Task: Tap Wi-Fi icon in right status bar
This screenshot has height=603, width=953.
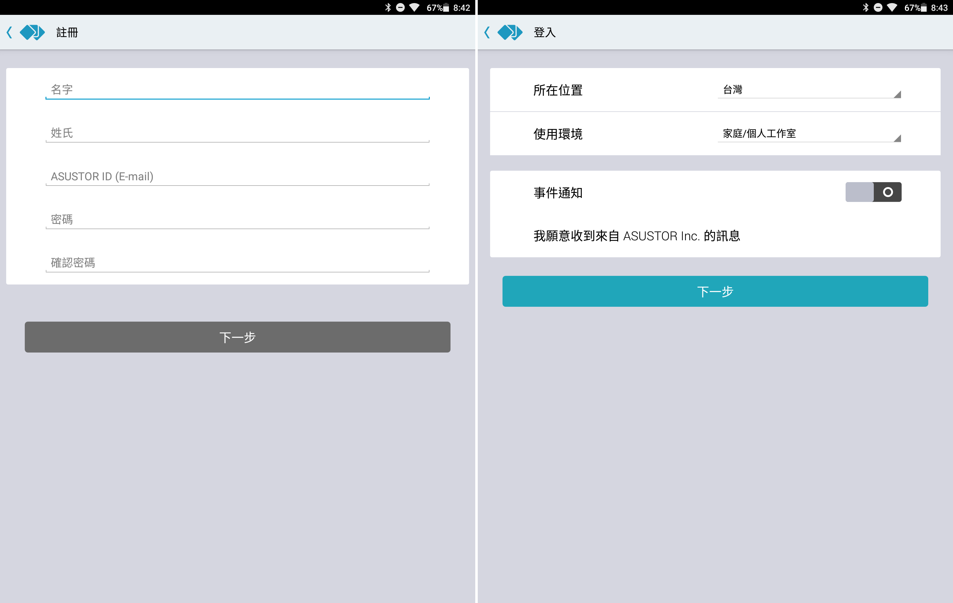Action: tap(892, 7)
